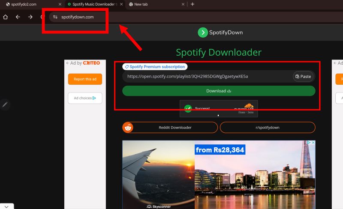
Task: Close the Skyscanner ad with X icon
Action: click(313, 143)
